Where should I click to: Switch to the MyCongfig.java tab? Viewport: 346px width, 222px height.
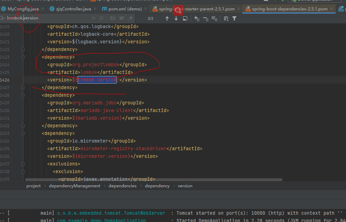(23, 9)
